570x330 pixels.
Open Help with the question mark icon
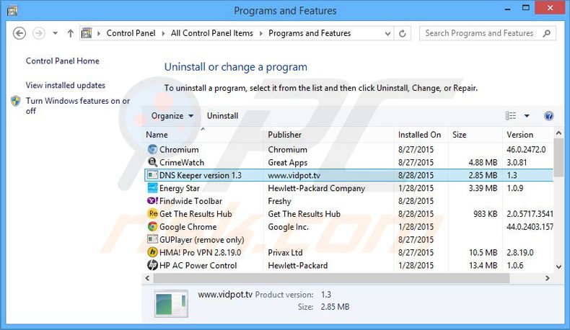[548, 116]
